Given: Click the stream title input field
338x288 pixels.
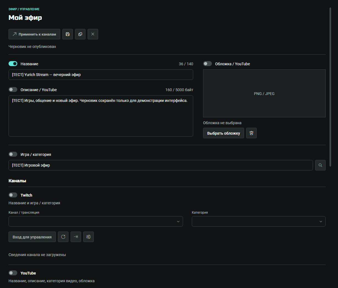Looking at the screenshot, I should (x=101, y=75).
